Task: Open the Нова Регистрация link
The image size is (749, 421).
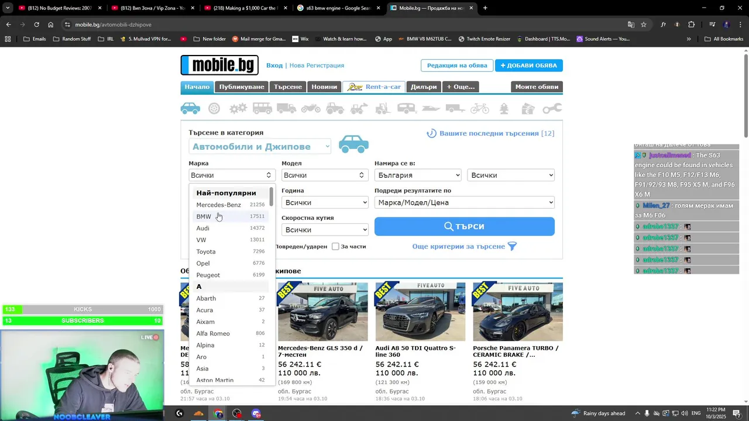Action: (317, 65)
